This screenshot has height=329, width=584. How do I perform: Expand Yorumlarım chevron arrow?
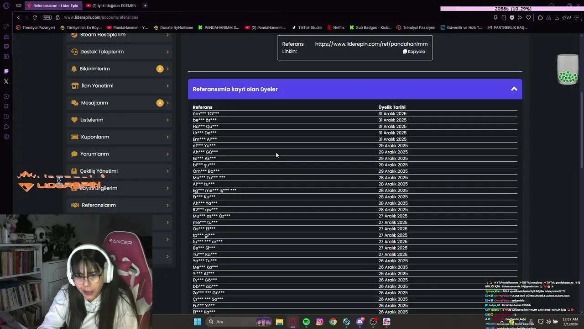click(x=167, y=154)
